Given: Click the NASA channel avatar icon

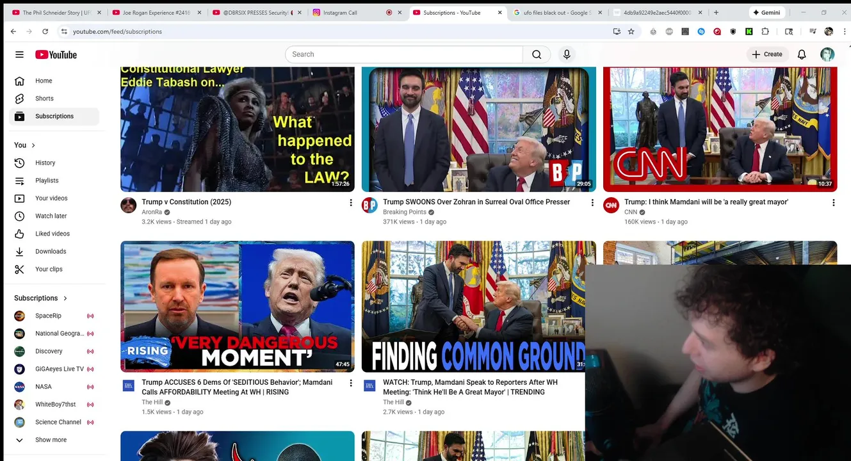Looking at the screenshot, I should (20, 387).
